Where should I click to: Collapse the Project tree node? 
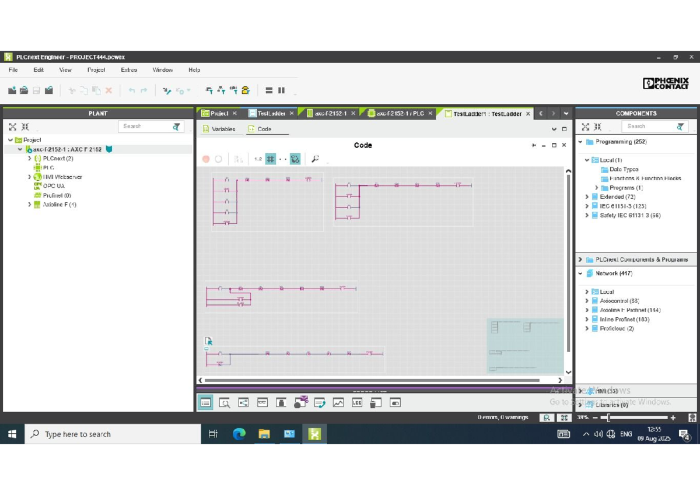[10, 140]
